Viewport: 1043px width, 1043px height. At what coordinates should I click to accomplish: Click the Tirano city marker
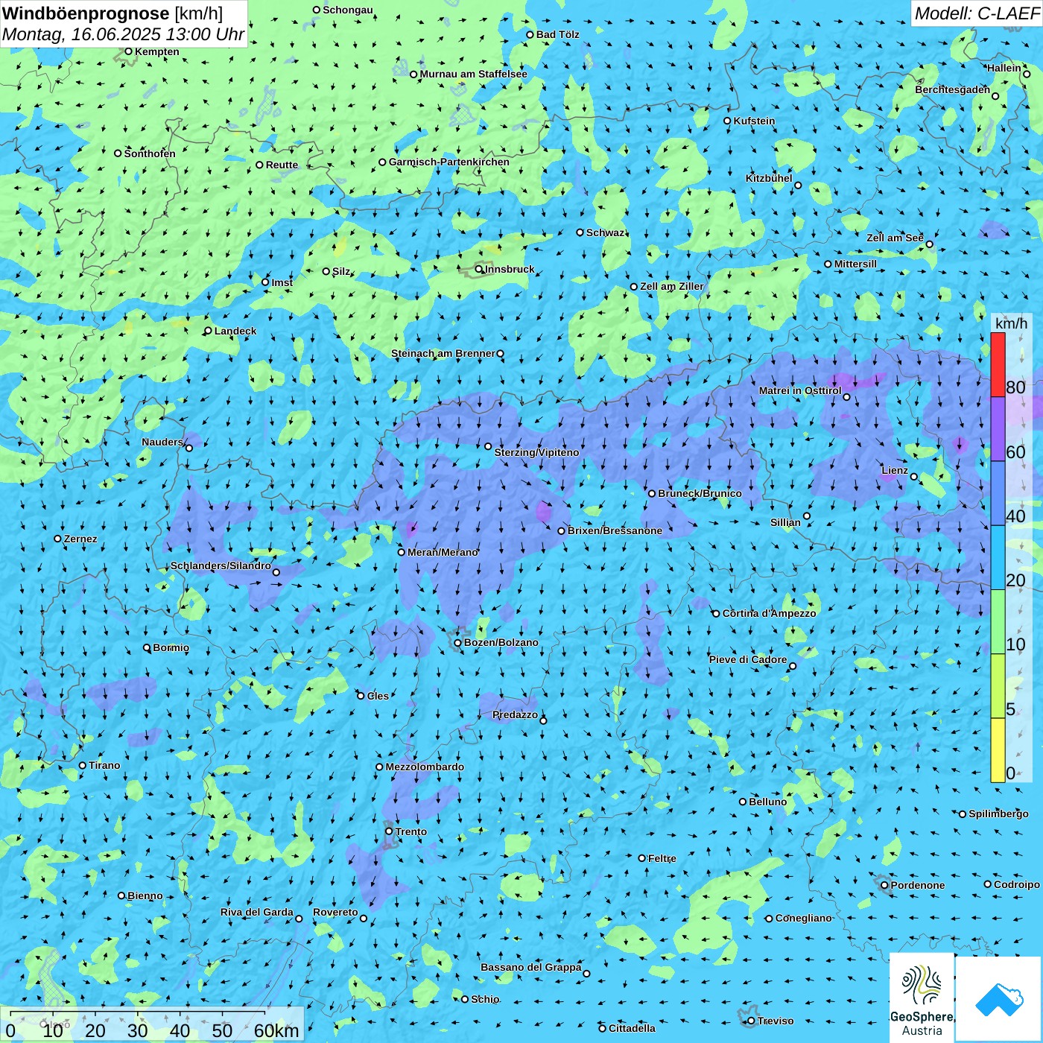83,765
